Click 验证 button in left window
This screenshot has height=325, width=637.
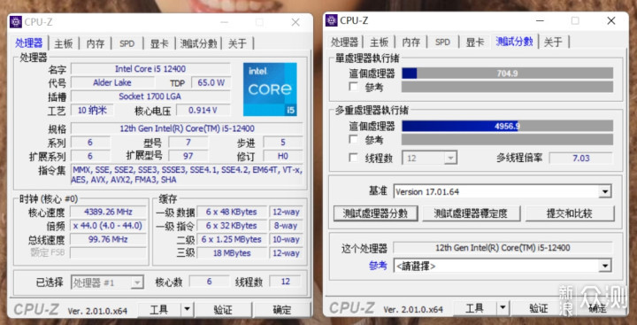point(223,310)
